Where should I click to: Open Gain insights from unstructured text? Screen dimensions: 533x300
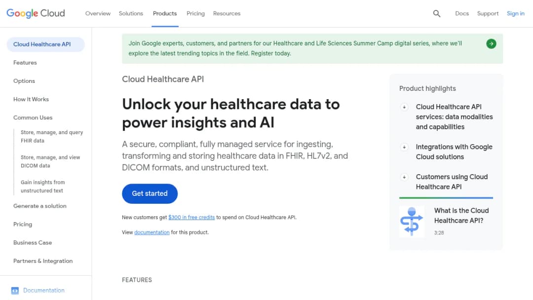point(42,187)
